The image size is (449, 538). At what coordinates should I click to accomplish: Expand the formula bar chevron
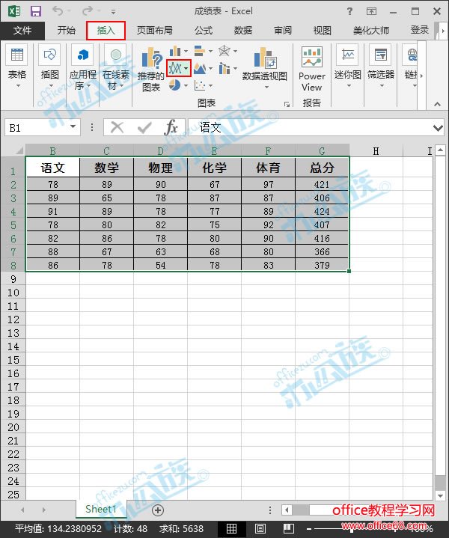click(x=438, y=128)
